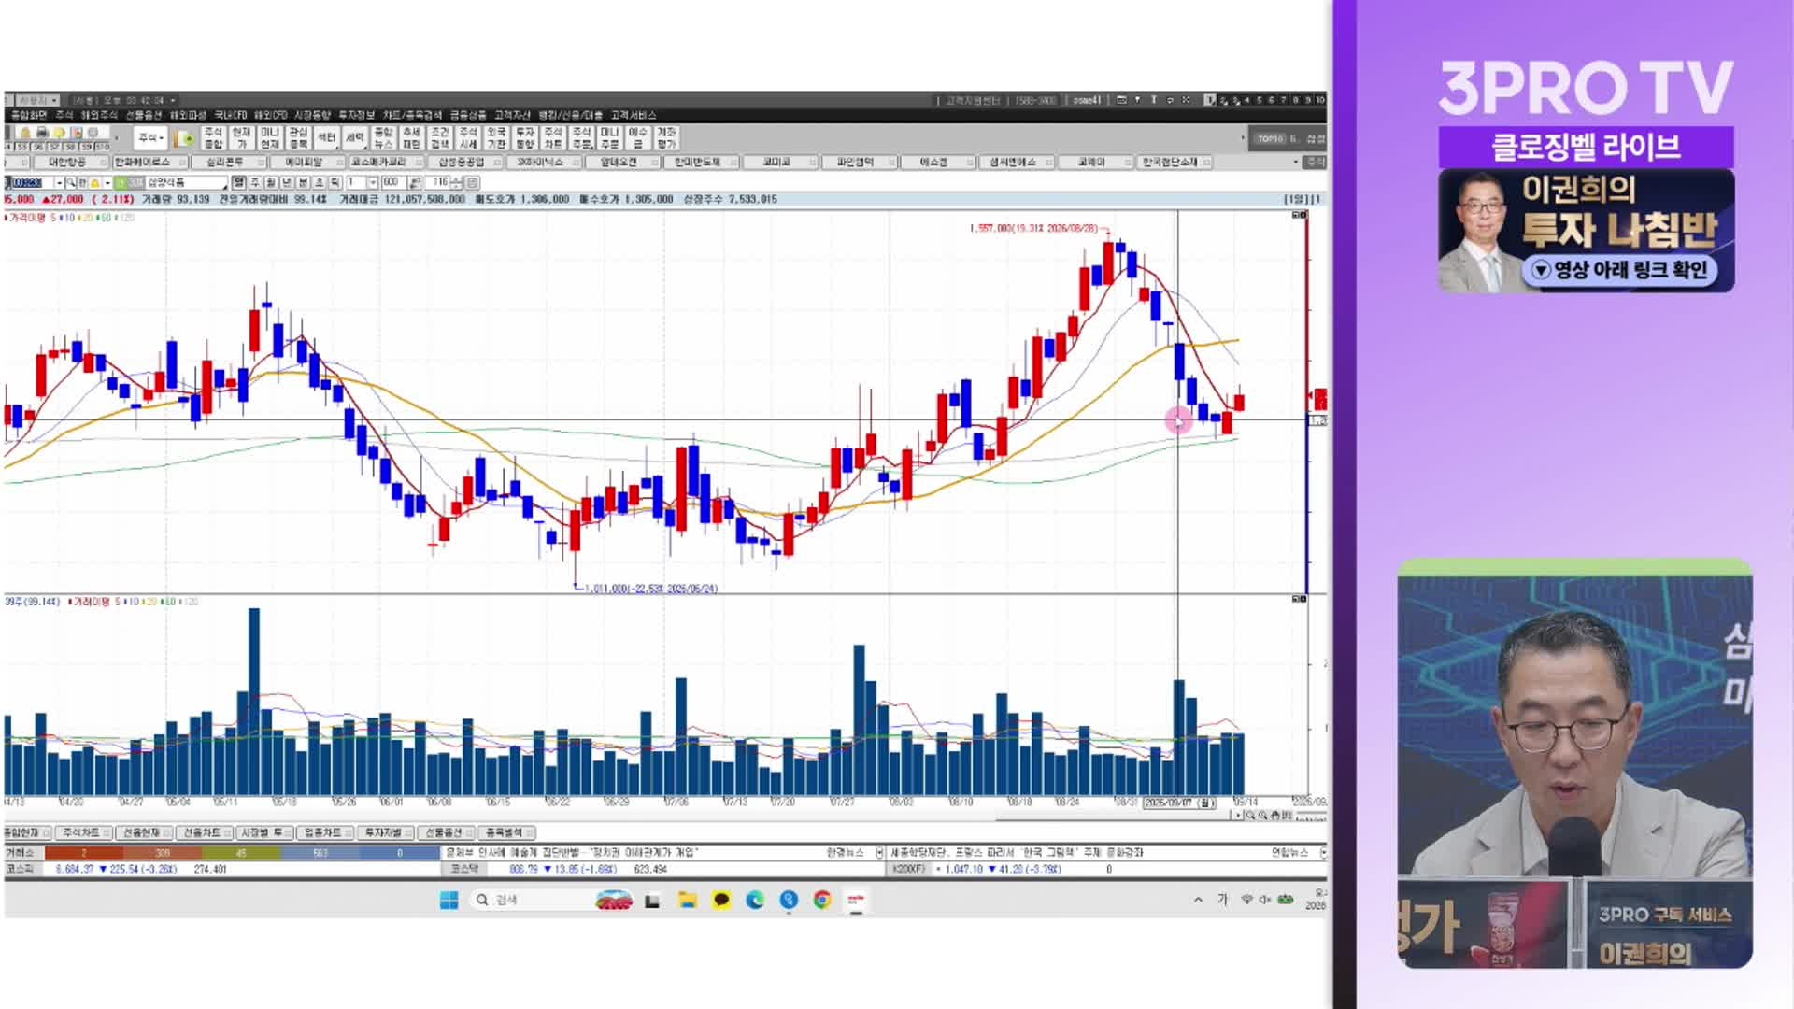Image resolution: width=1794 pixels, height=1009 pixels.
Task: Click the magnifier search icon beside stock code
Action: coord(71,182)
